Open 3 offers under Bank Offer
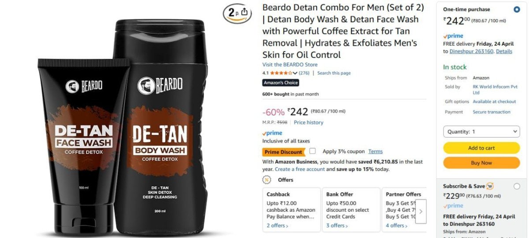Image resolution: width=529 pixels, height=238 pixels. tap(337, 226)
